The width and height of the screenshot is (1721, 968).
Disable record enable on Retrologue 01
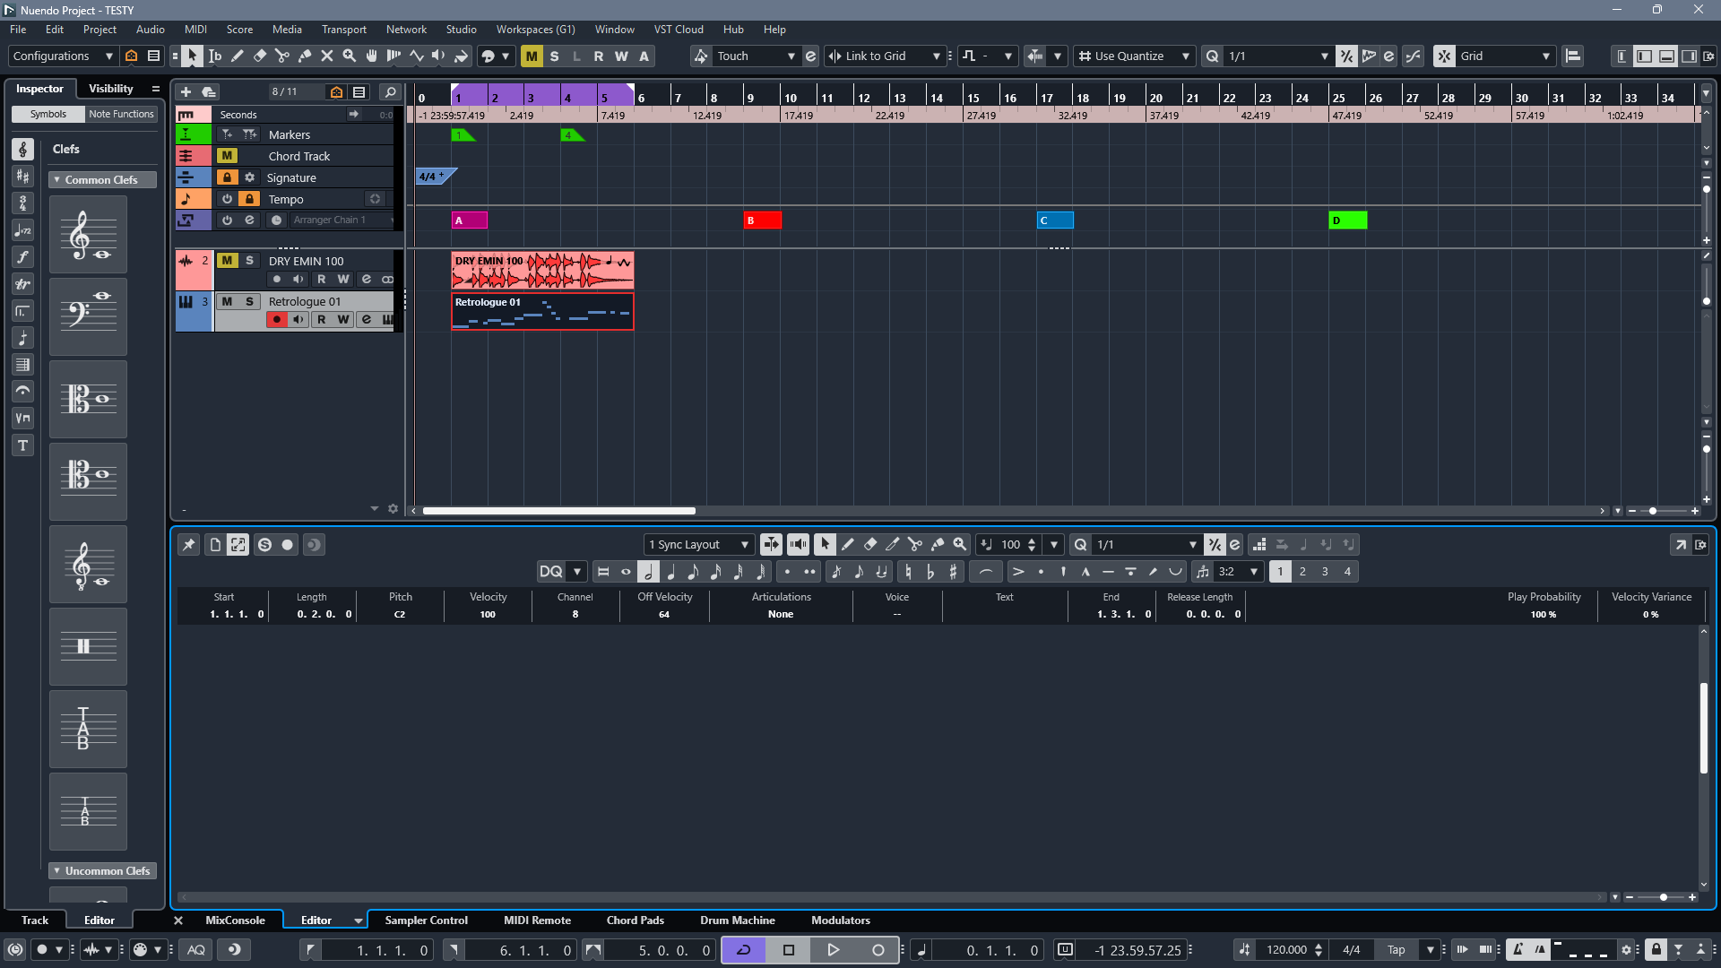pyautogui.click(x=277, y=320)
